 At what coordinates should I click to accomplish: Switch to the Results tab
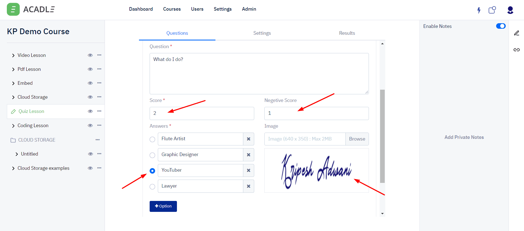tap(347, 33)
